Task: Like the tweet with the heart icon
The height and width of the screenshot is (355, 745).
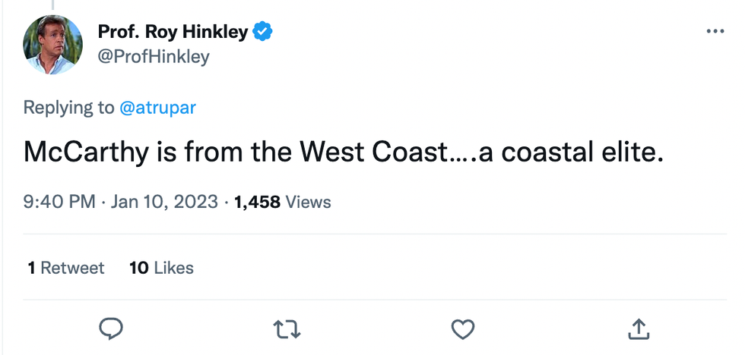Action: [x=463, y=328]
